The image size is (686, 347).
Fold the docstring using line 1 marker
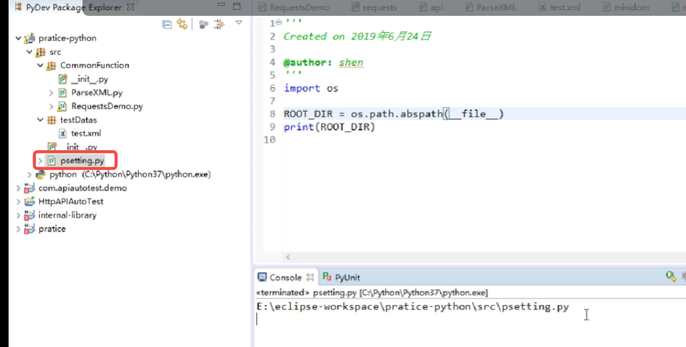(279, 23)
